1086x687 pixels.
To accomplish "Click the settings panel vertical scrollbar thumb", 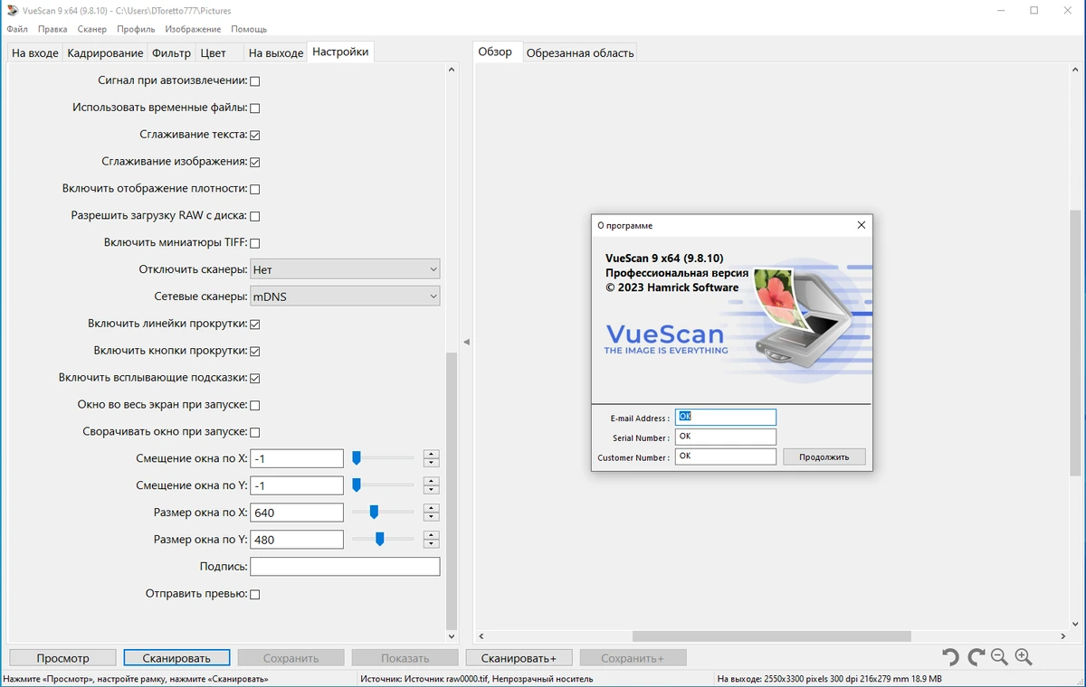I will (x=452, y=493).
